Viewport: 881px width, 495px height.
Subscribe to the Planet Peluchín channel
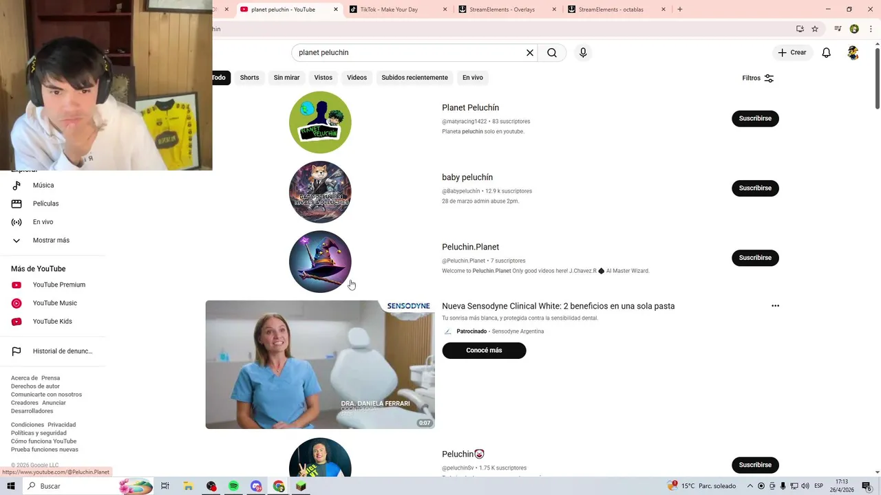tap(755, 118)
